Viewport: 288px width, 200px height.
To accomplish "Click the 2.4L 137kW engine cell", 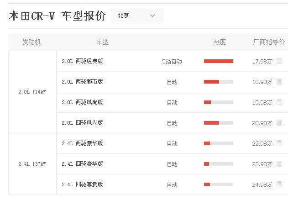I will [32, 164].
